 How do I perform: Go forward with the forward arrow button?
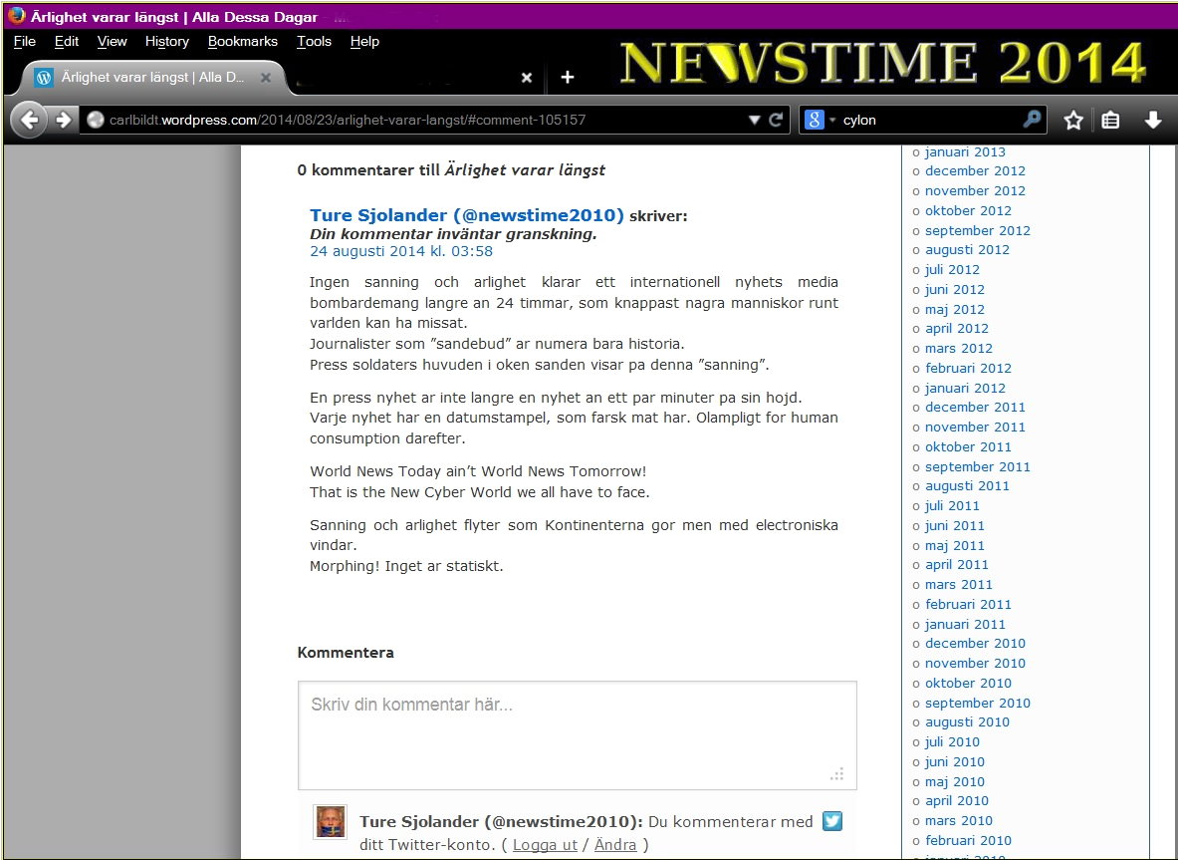[63, 120]
